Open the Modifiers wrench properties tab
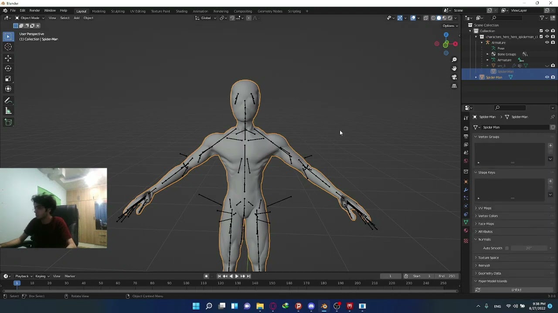 466,190
